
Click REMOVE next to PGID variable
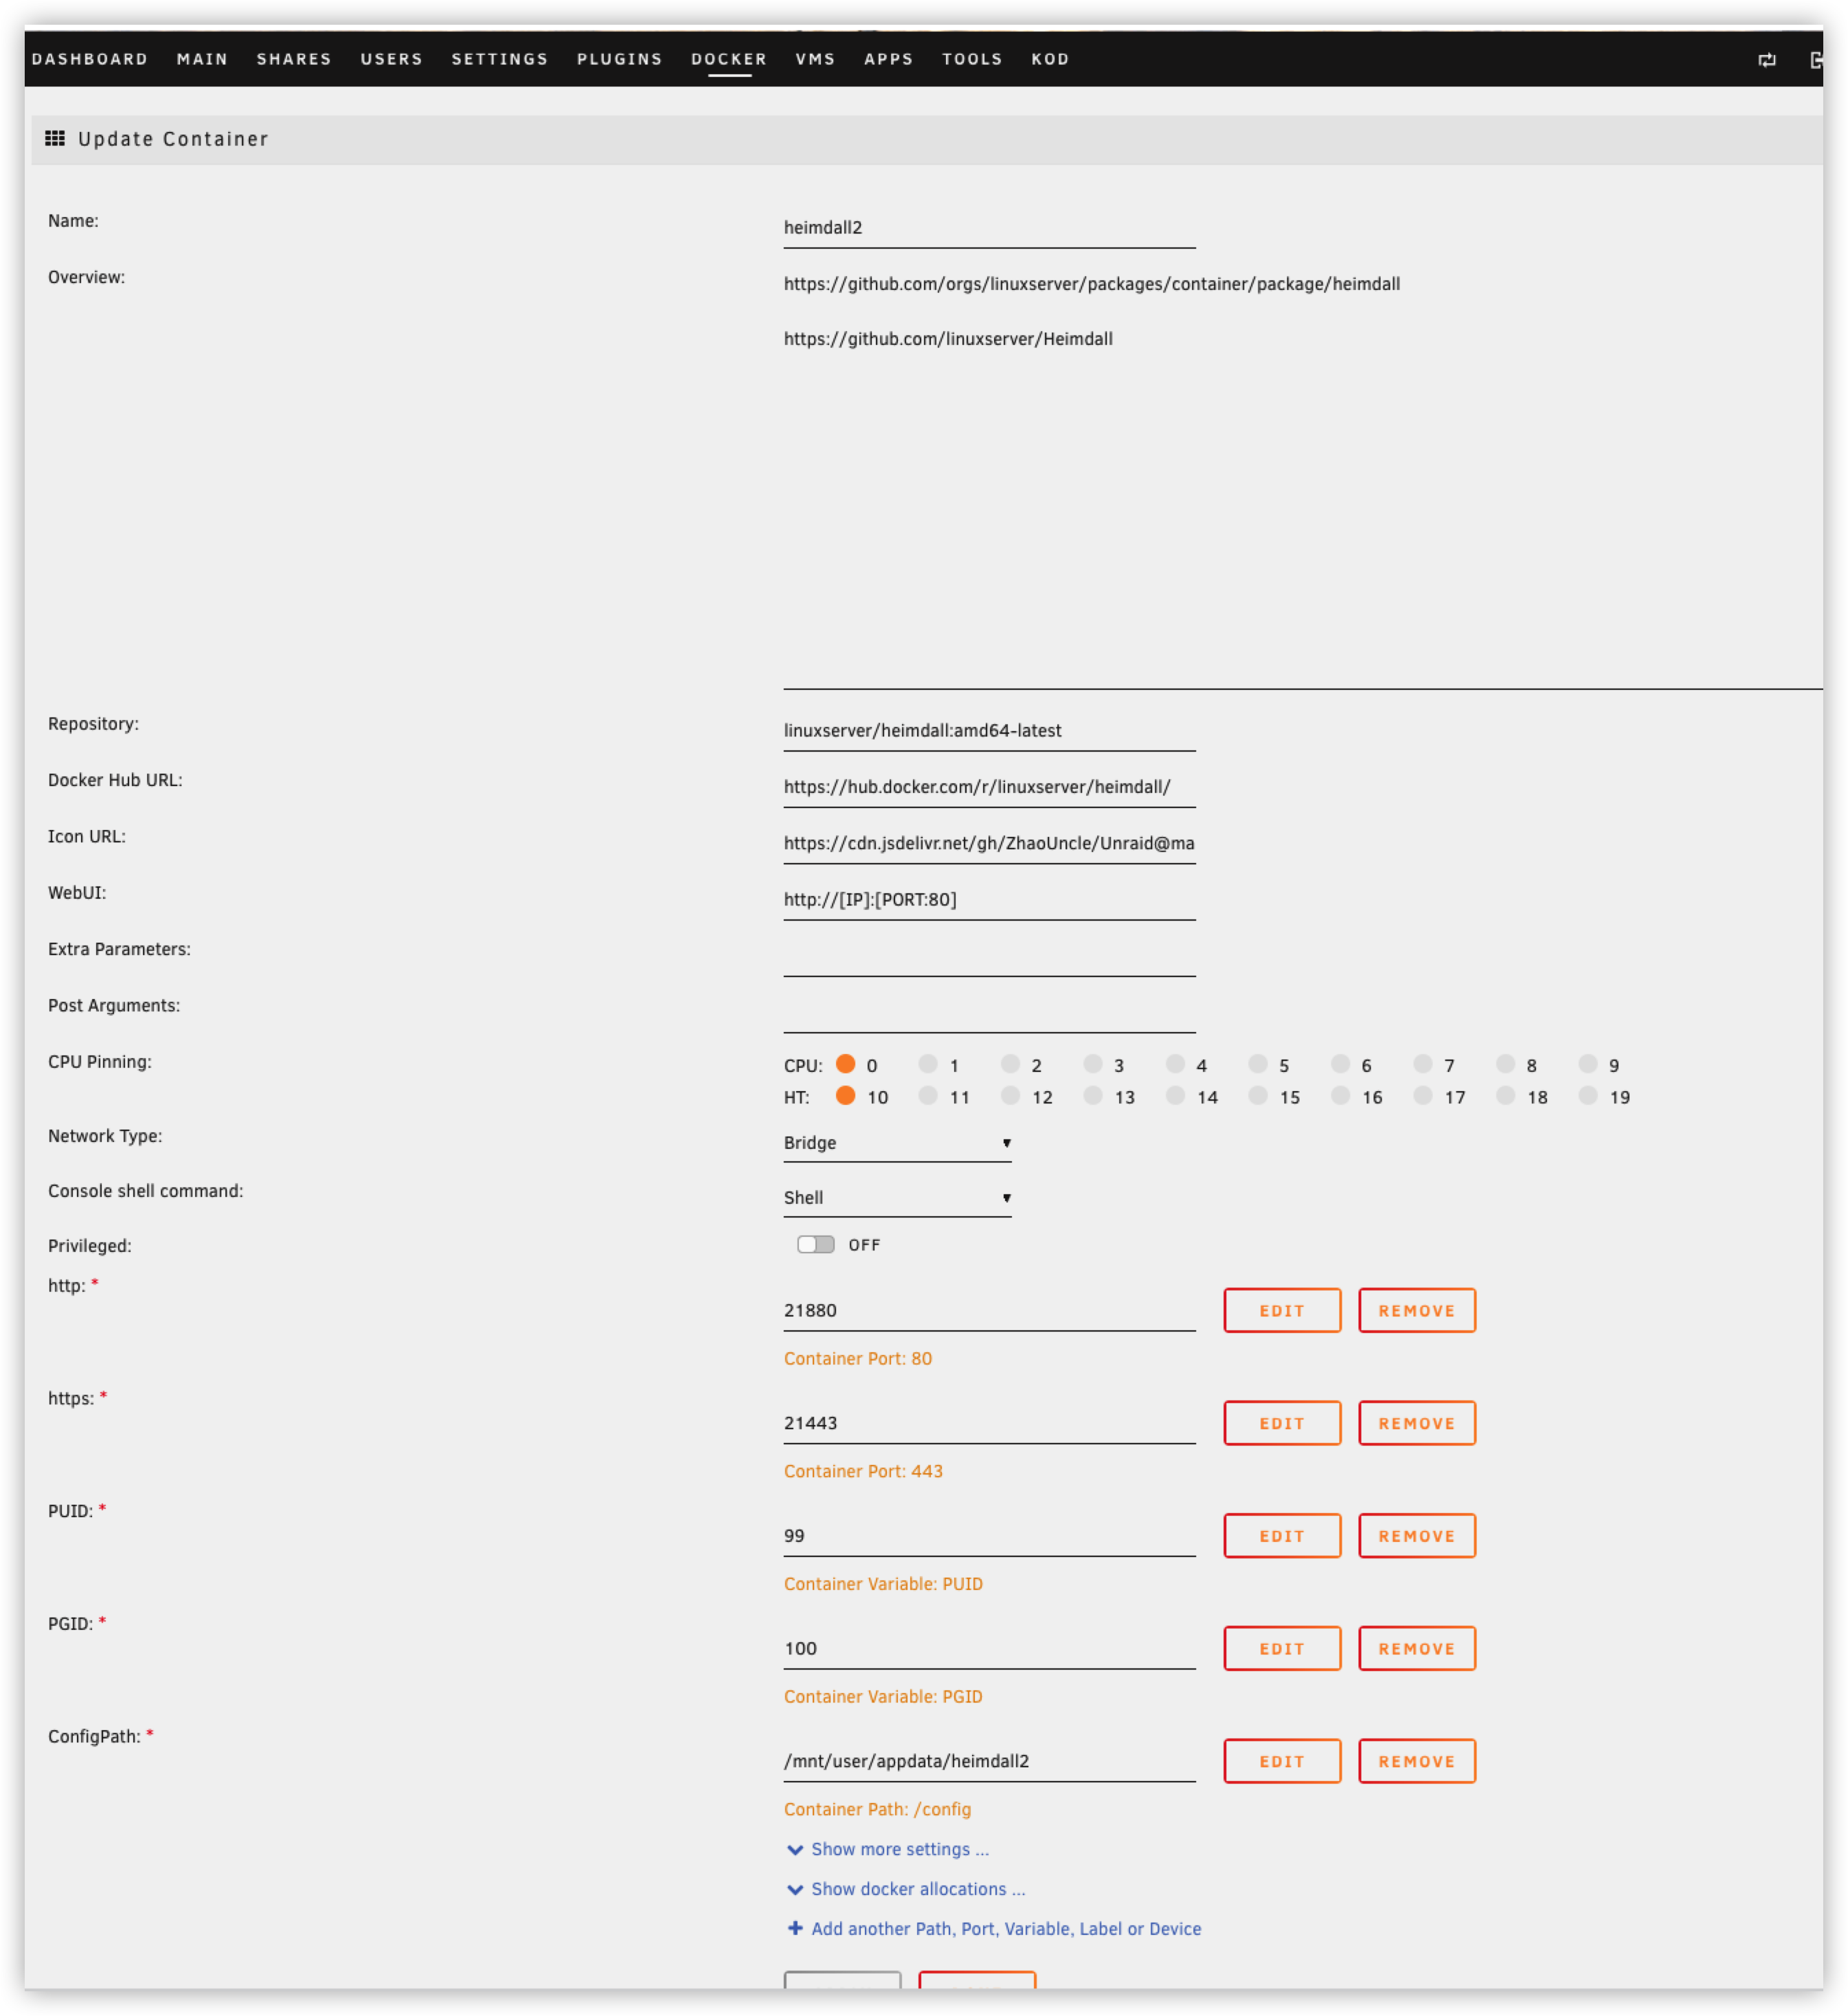pyautogui.click(x=1416, y=1648)
